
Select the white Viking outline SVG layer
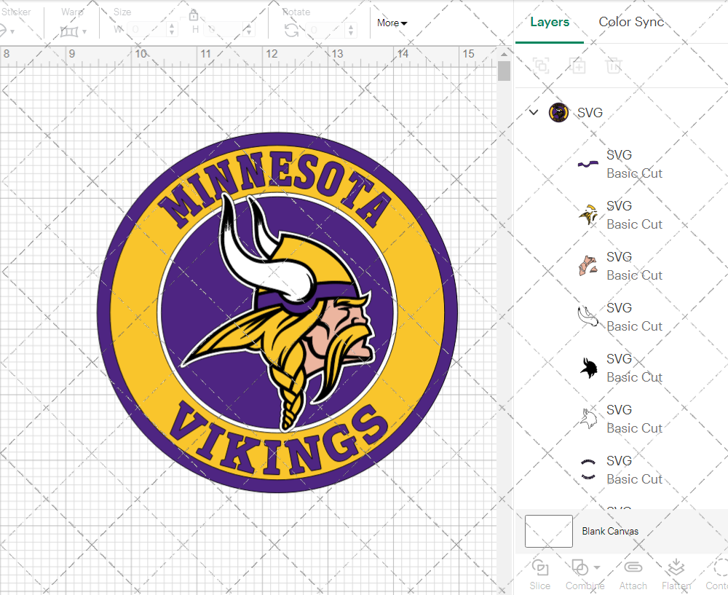point(621,419)
